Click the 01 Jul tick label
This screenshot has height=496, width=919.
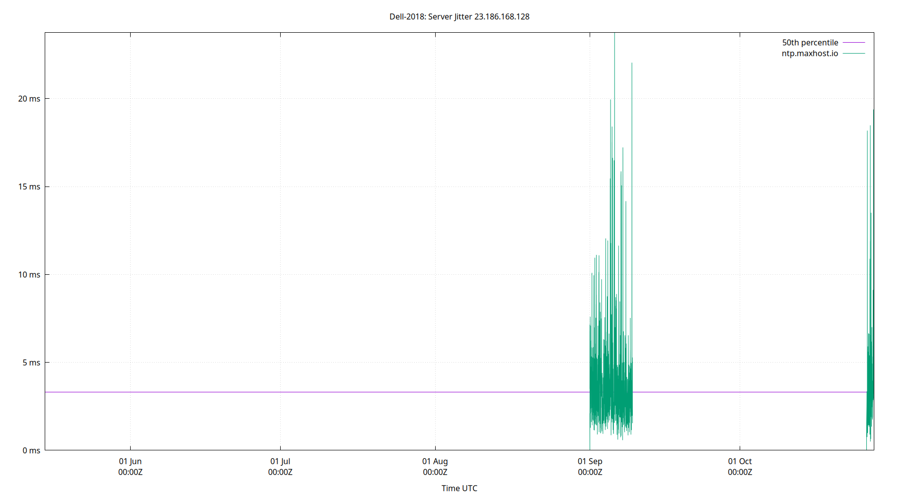click(x=281, y=461)
